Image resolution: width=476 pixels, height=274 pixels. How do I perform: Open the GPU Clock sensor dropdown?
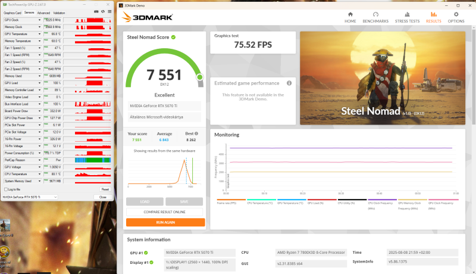coord(39,20)
